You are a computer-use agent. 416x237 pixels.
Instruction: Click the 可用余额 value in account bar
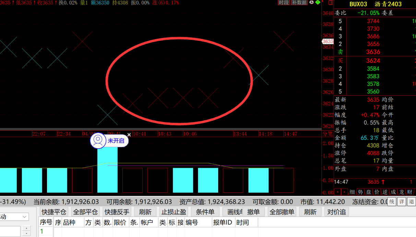(x=153, y=202)
